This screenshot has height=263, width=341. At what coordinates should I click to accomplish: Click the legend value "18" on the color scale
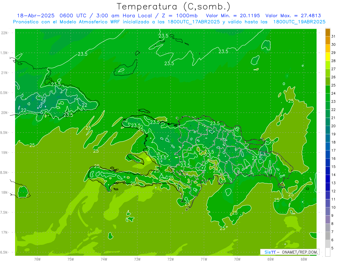pos(334,142)
